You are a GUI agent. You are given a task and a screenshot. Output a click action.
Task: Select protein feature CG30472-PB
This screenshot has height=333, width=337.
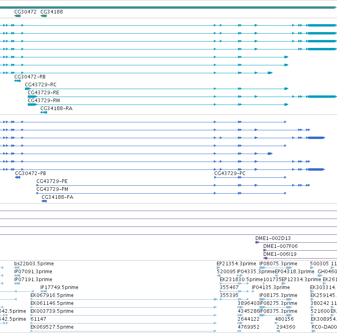[30, 173]
